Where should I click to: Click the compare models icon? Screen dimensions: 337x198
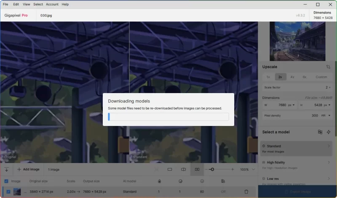[x=320, y=132]
